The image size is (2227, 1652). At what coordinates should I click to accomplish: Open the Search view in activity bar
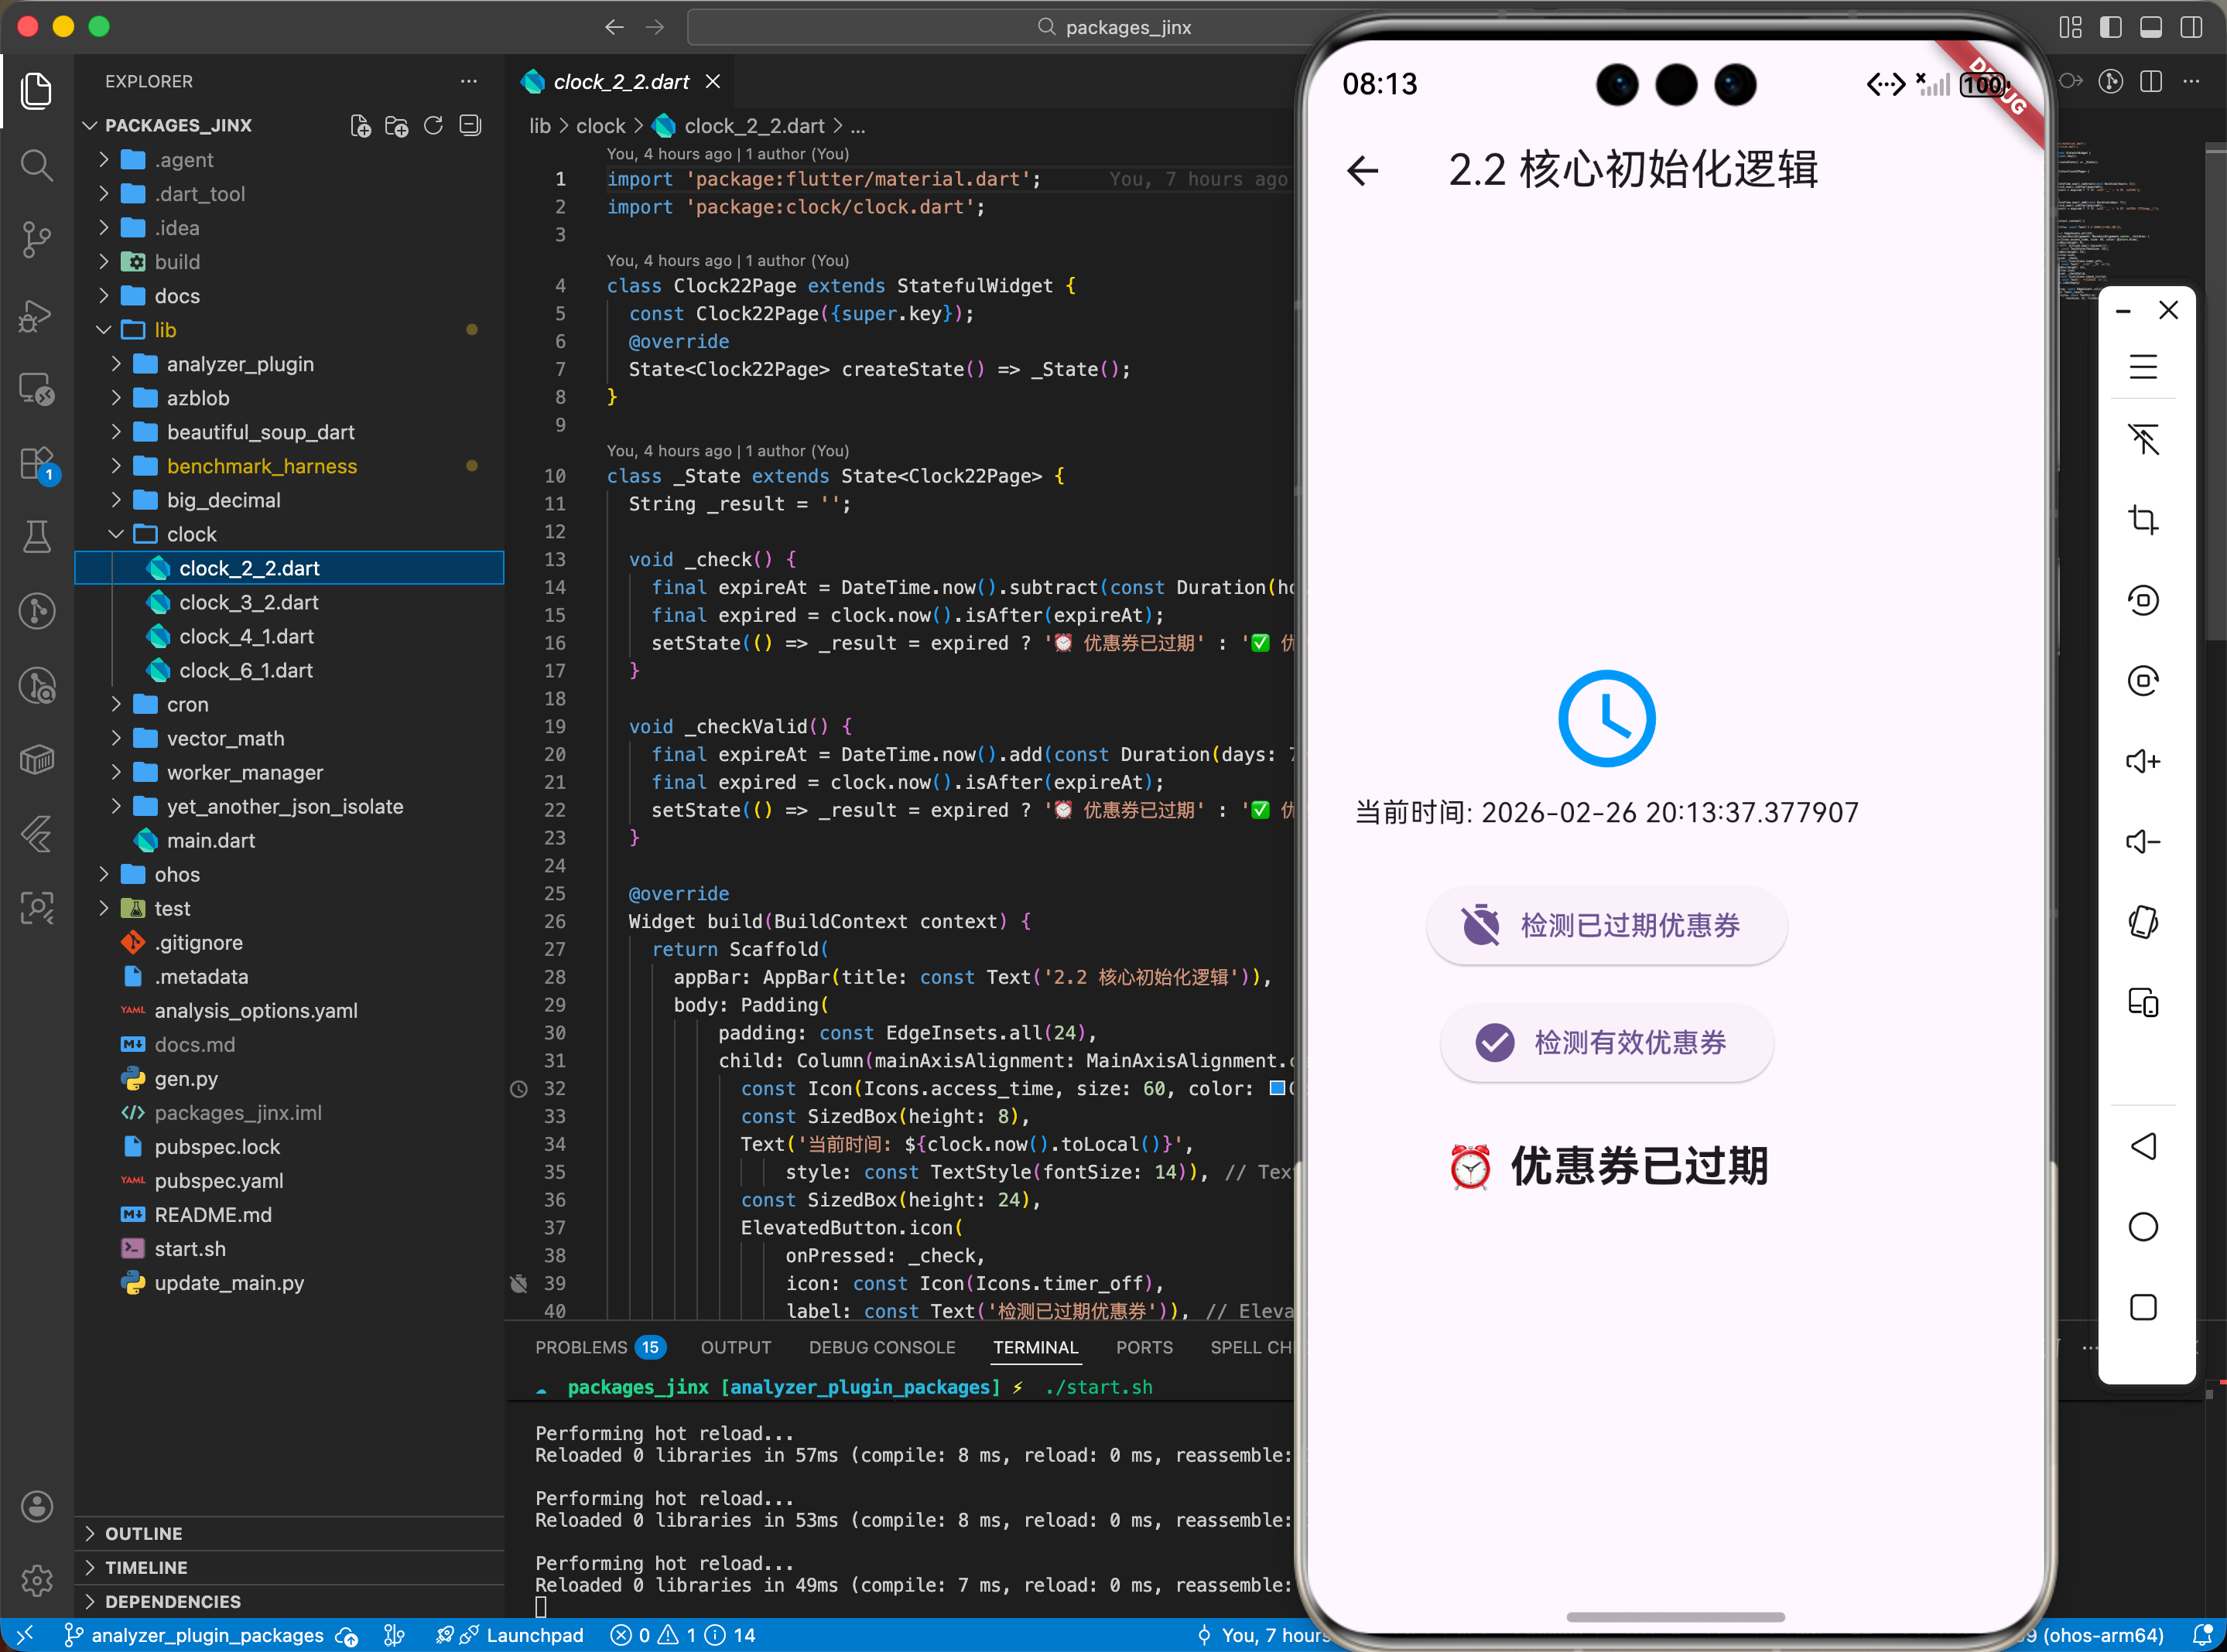(x=36, y=165)
